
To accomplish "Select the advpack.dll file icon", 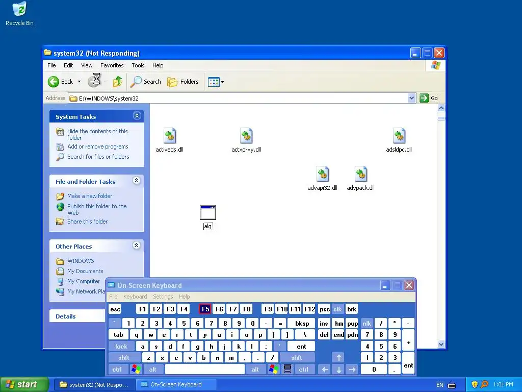I will click(x=360, y=174).
